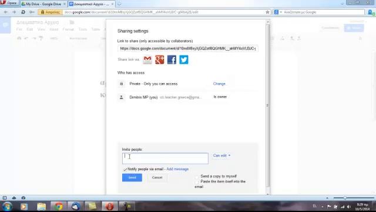Open Thunderbird from the taskbar
The width and height of the screenshot is (376, 212).
(x=75, y=207)
